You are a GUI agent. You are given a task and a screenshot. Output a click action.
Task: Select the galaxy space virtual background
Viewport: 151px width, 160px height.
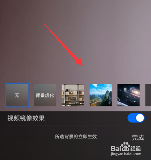coord(129,95)
